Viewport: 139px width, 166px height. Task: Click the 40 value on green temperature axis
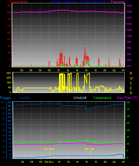coord(128,102)
